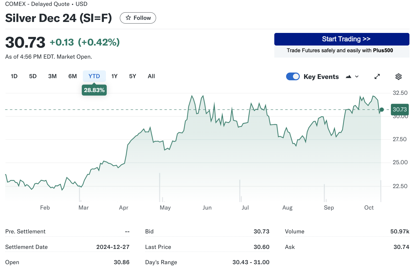Viewport: 414px width, 273px height.
Task: Click the Pre. Settlement label
Action: (x=25, y=232)
